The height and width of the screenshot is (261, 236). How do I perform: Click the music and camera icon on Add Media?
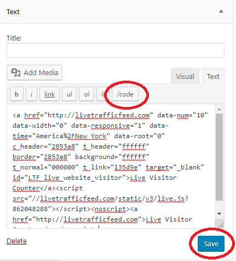click(16, 72)
